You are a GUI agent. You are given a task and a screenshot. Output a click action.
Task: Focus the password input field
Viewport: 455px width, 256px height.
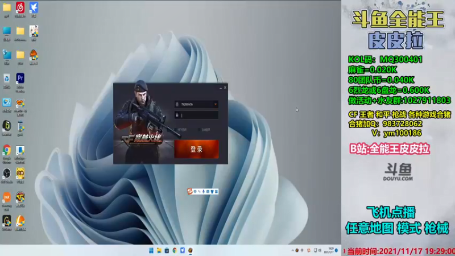[x=196, y=115]
